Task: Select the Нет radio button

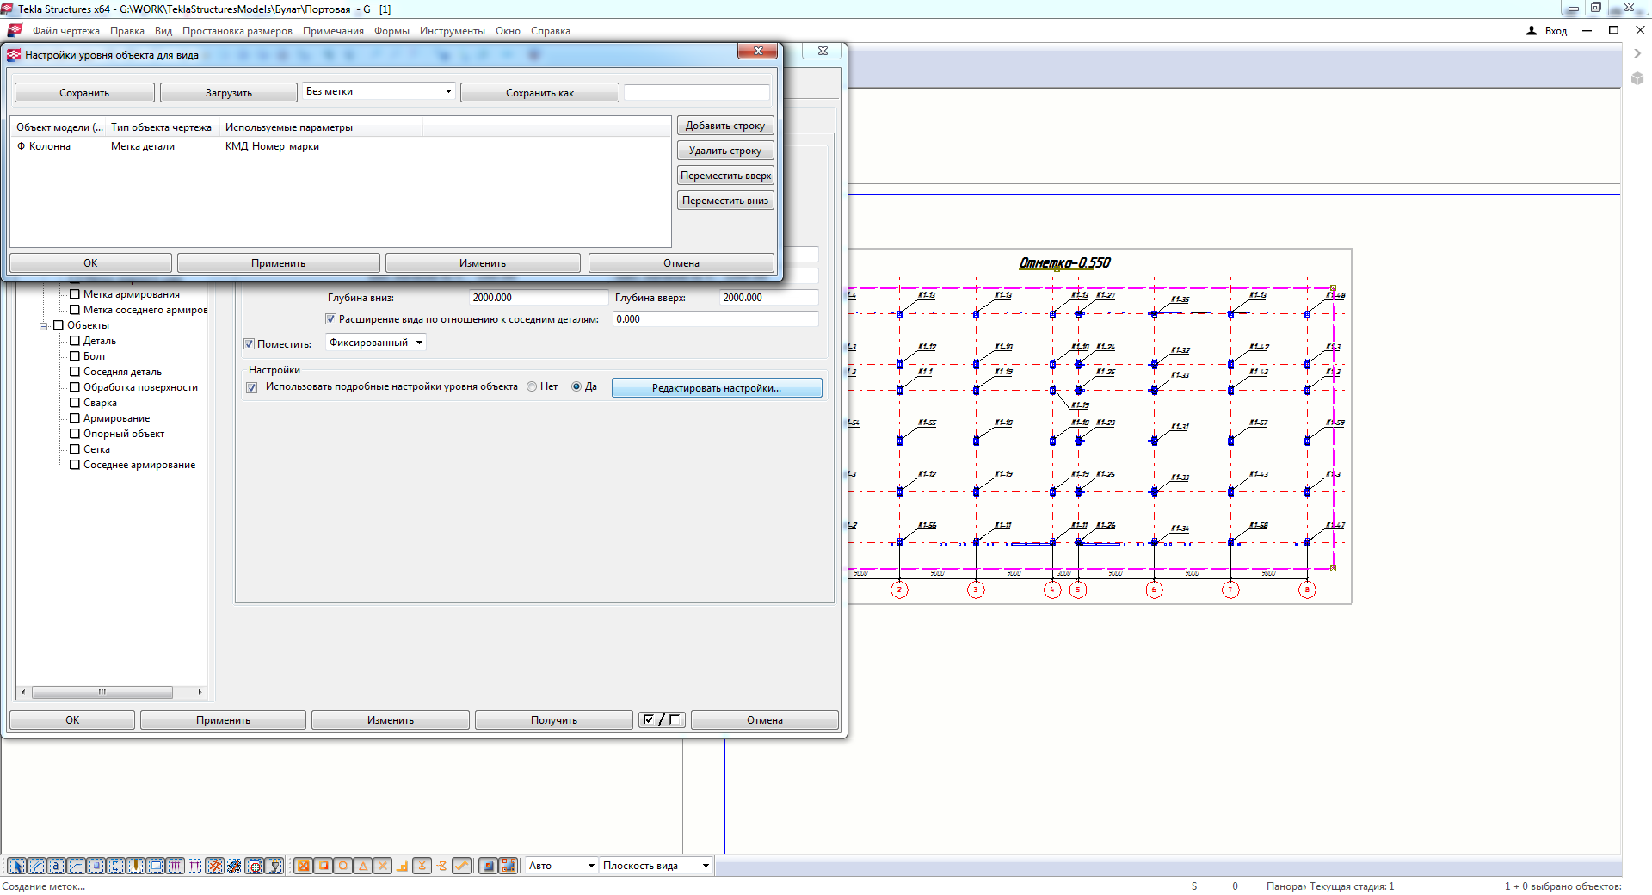Action: click(x=532, y=387)
